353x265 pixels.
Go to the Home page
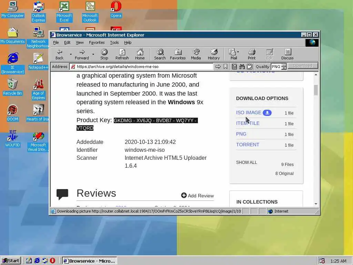pyautogui.click(x=140, y=54)
